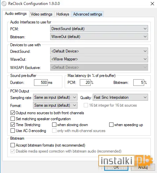
Task: Expand the Bitstream interface dropdown showing WaveOut
Action: pos(99,37)
